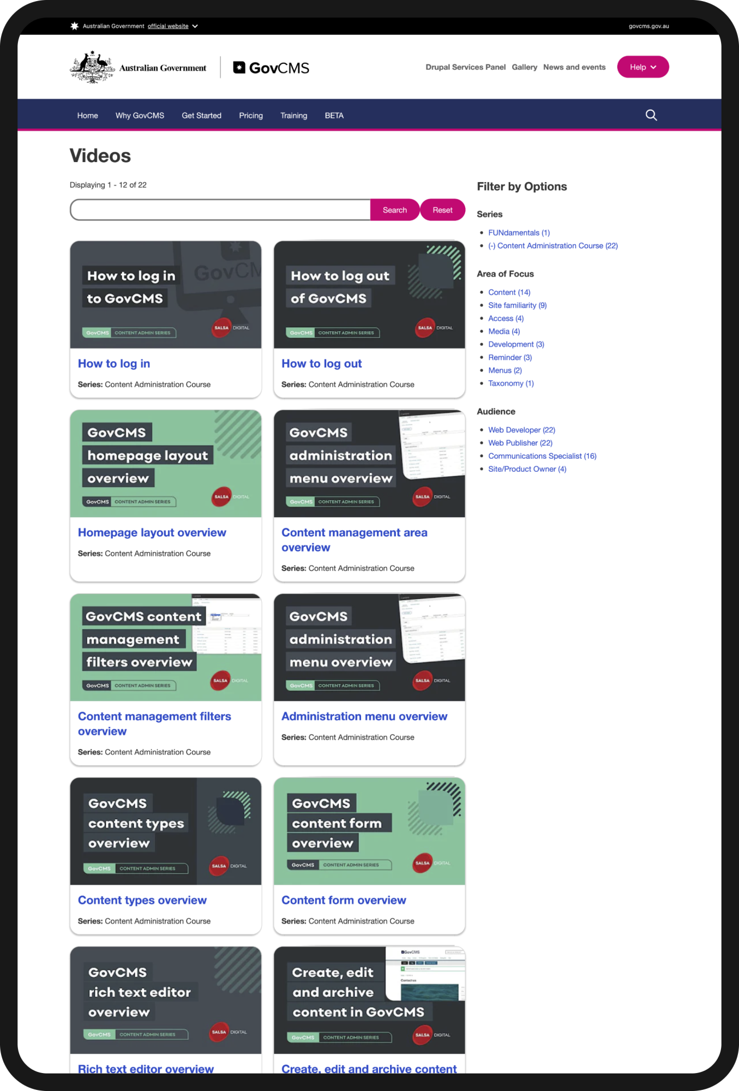Filter audience by Communications Specialist (16)

tap(543, 456)
